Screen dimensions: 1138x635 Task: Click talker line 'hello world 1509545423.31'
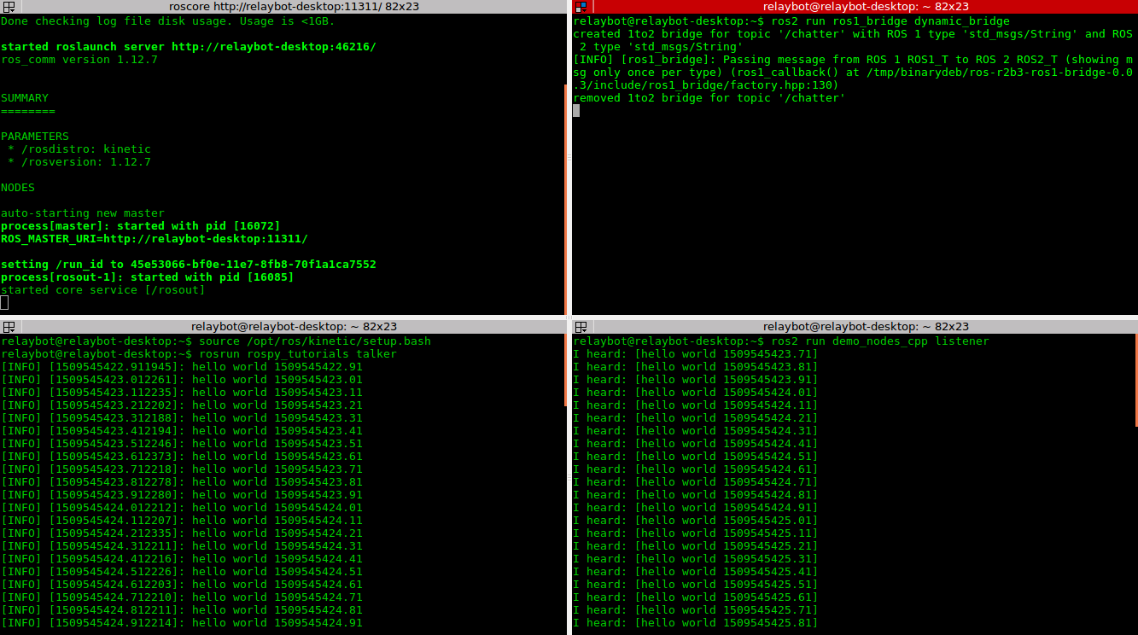click(x=182, y=418)
